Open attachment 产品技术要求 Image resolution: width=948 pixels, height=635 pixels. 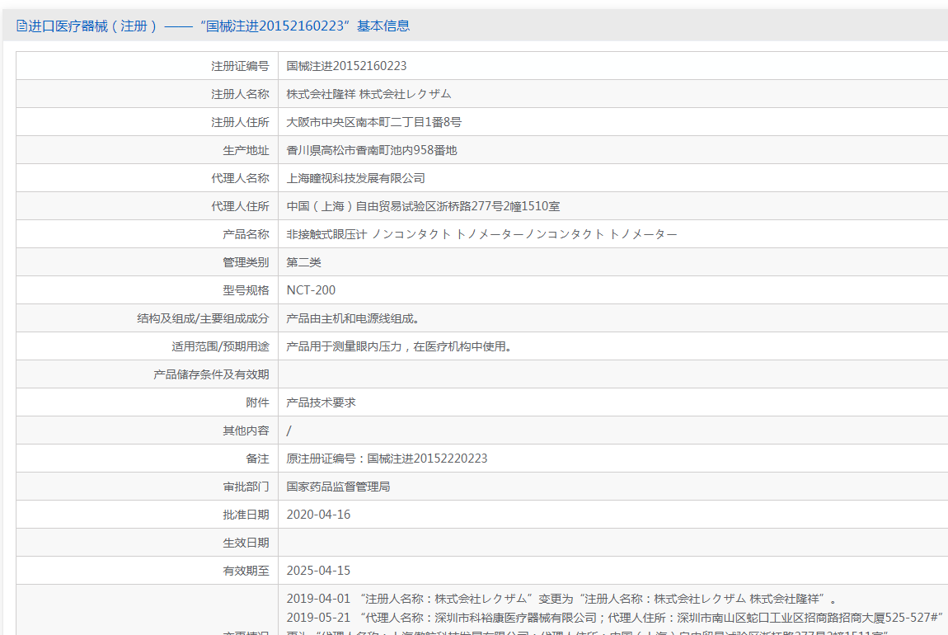coord(321,402)
